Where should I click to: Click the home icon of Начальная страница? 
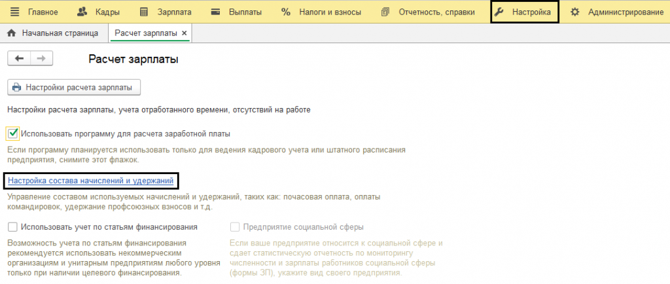[x=11, y=33]
